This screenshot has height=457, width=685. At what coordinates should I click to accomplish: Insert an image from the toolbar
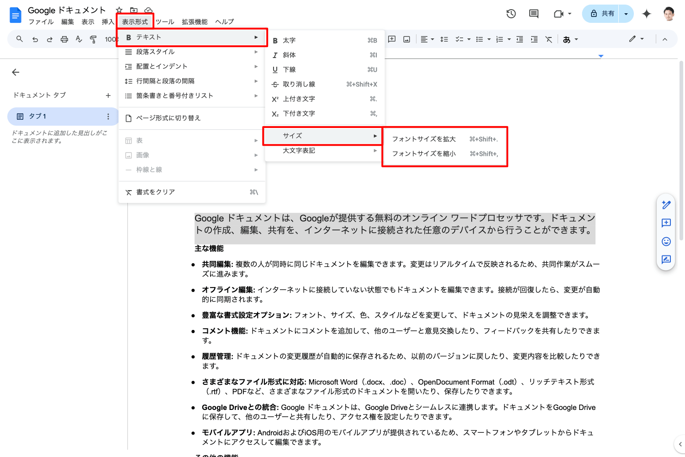click(406, 39)
